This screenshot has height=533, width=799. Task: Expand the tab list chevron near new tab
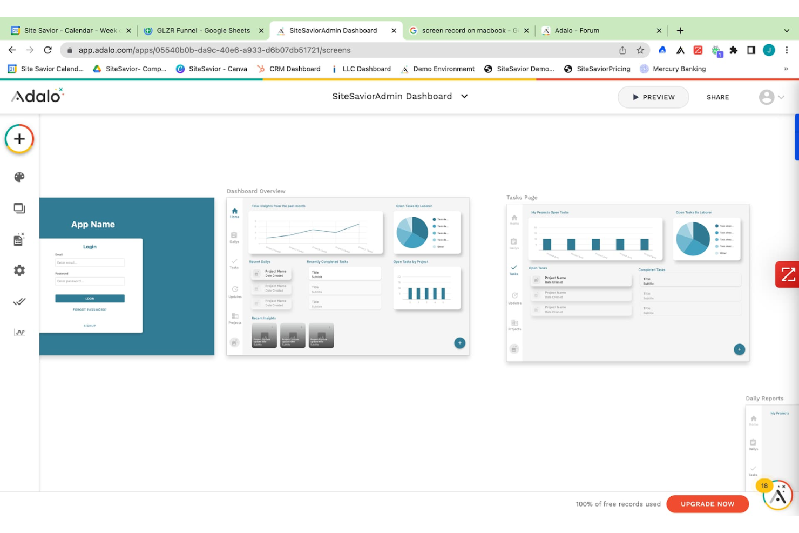786,30
